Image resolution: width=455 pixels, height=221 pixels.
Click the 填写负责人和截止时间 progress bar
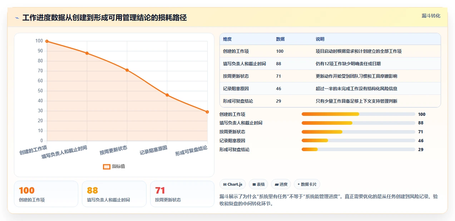coord(358,123)
